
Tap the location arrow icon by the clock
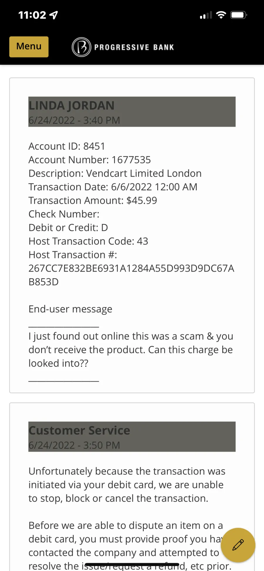point(54,15)
